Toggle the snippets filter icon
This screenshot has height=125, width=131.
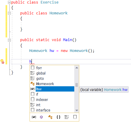point(75,117)
